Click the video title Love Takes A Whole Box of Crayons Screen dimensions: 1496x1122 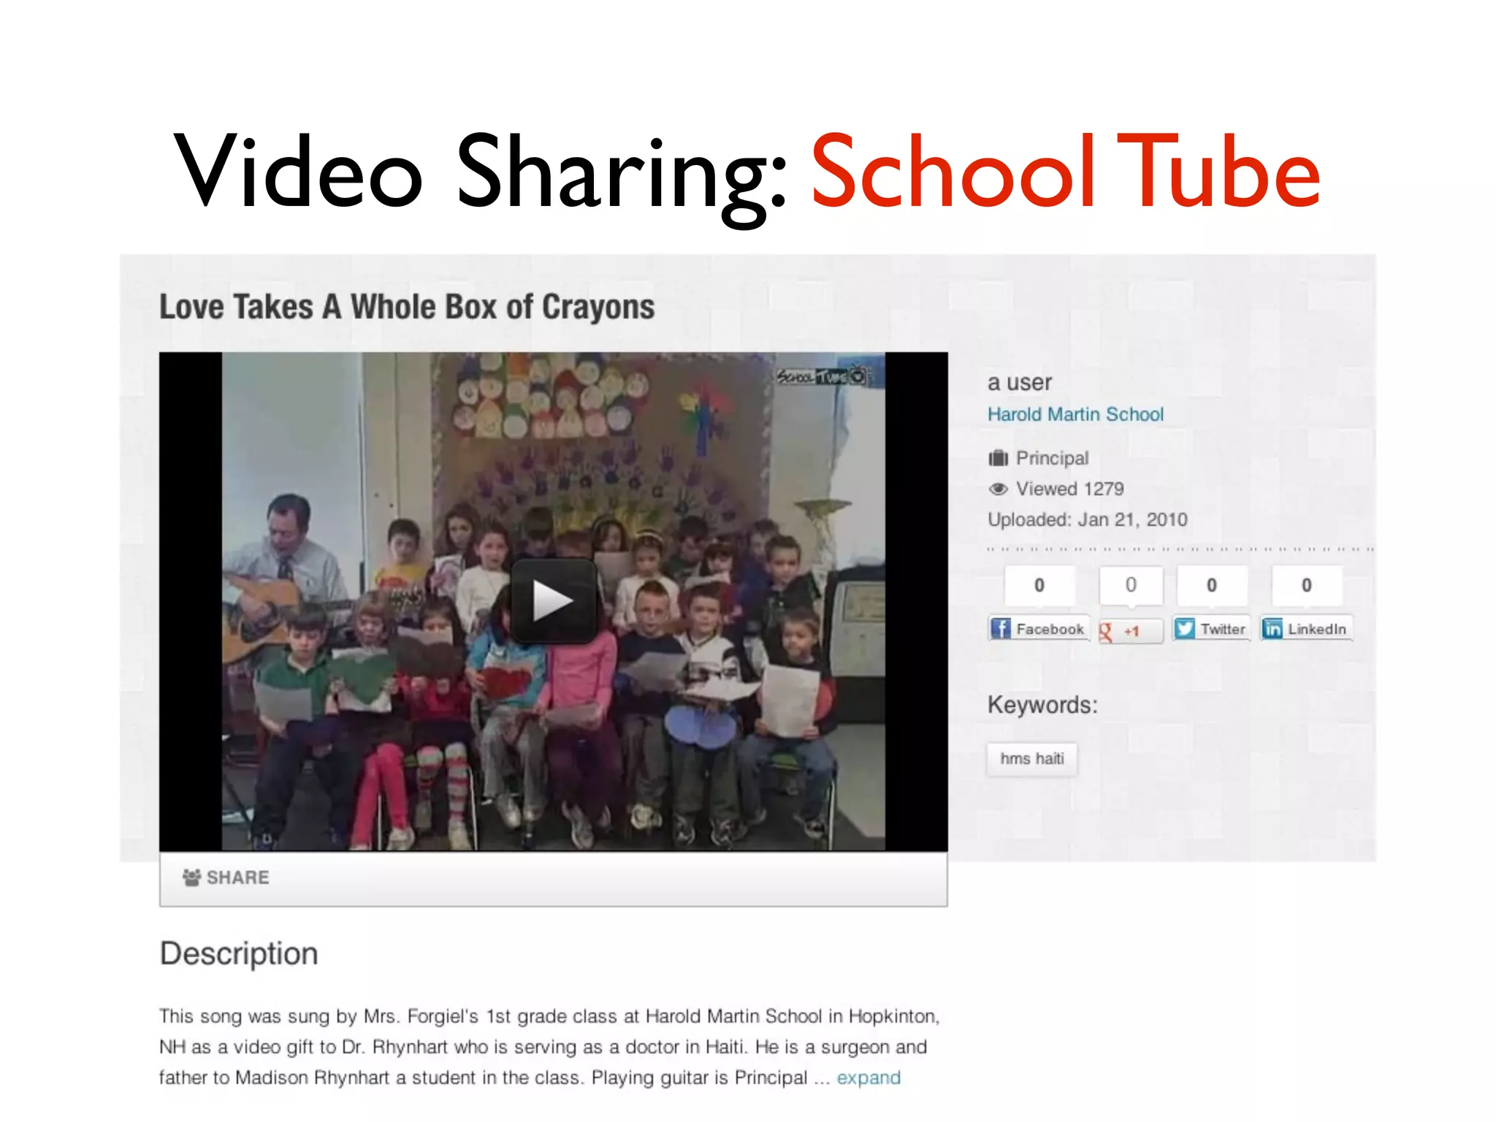(x=407, y=307)
